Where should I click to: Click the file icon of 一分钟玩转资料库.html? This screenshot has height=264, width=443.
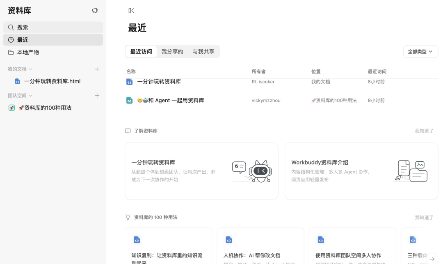pyautogui.click(x=18, y=81)
